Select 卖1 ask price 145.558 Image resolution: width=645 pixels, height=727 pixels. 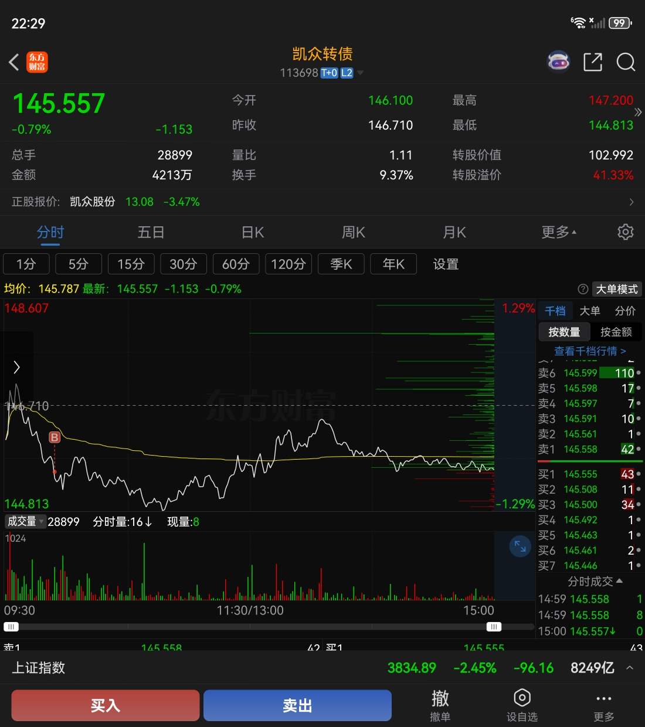pos(580,449)
